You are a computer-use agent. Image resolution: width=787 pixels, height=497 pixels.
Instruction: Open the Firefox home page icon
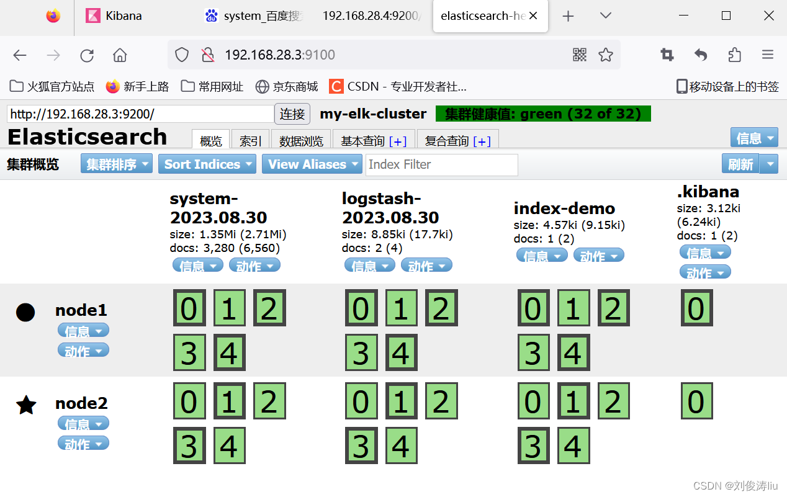[x=120, y=55]
